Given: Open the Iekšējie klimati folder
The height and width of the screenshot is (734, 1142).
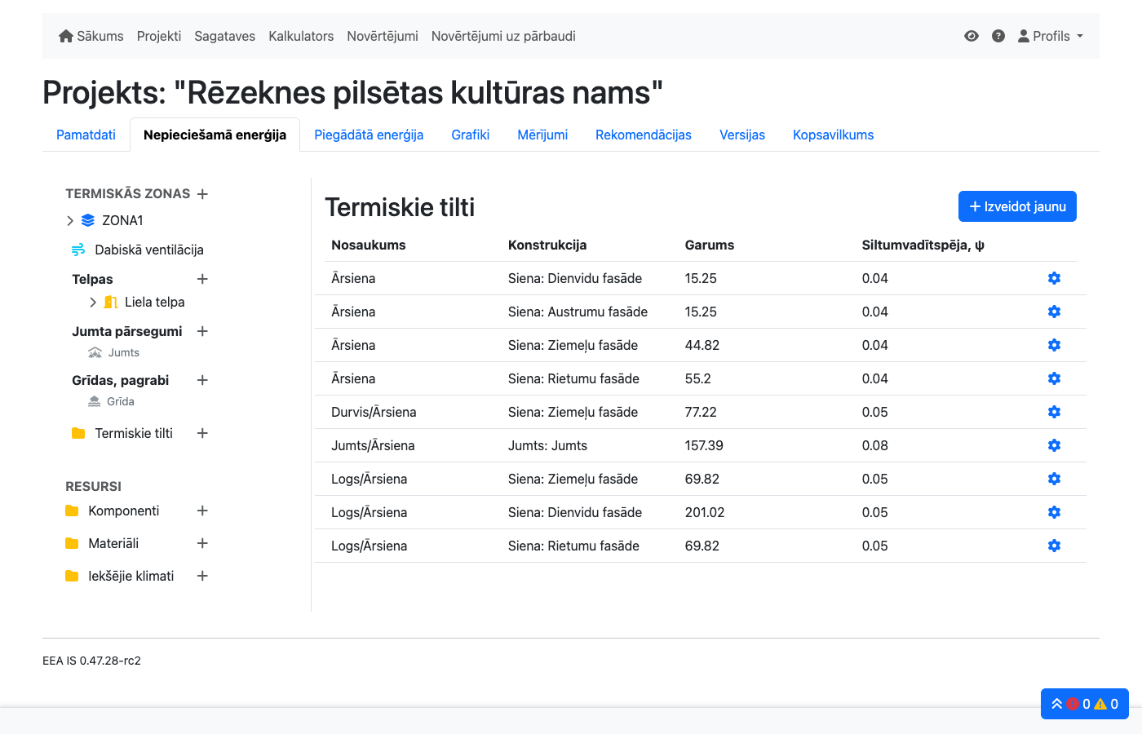Looking at the screenshot, I should 131,576.
